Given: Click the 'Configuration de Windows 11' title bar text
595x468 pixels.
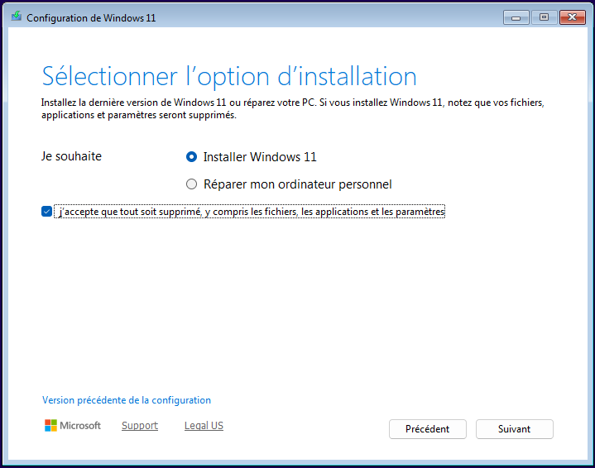Looking at the screenshot, I should pos(91,17).
